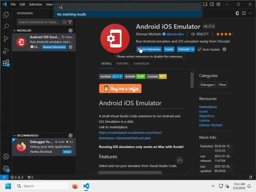Show errors and warnings in status bar
This screenshot has height=192, width=256.
click(x=17, y=177)
